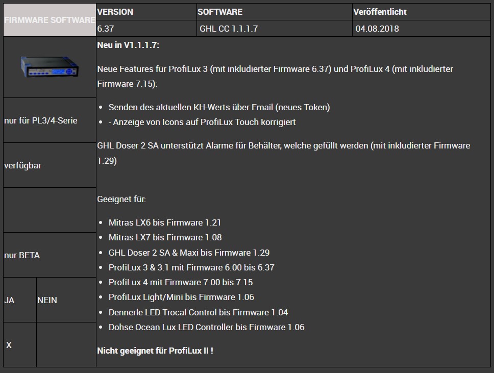
Task: Click the X mark under JA
Action: 9,345
